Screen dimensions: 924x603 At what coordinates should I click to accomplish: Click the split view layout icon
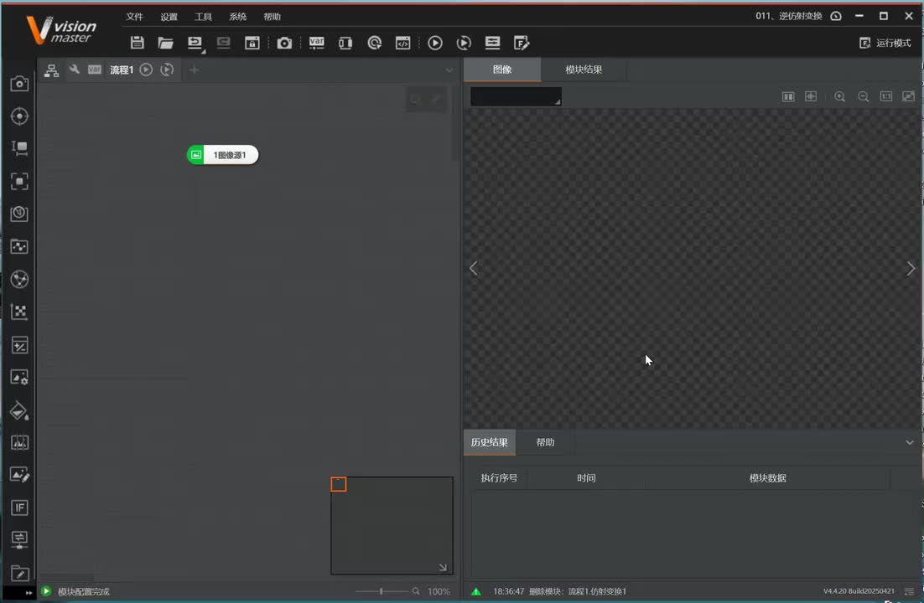point(788,96)
